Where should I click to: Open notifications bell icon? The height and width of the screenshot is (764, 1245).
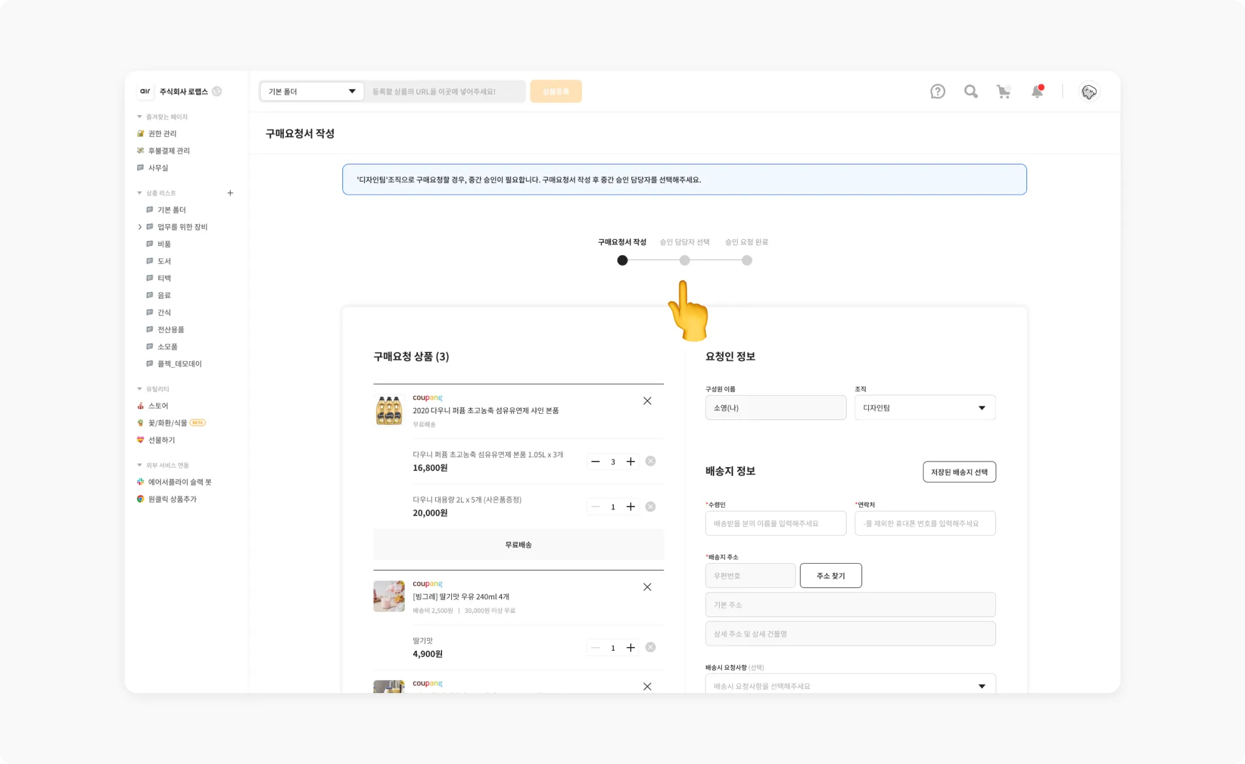click(1037, 91)
